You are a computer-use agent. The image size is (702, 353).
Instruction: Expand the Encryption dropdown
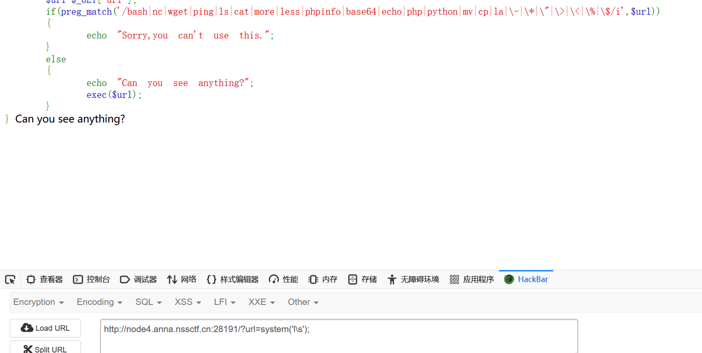coord(38,302)
